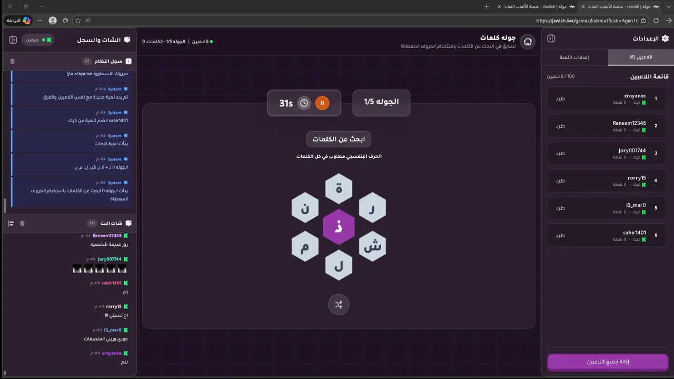
Task: Open the browser profile avatar
Action: (x=53, y=21)
